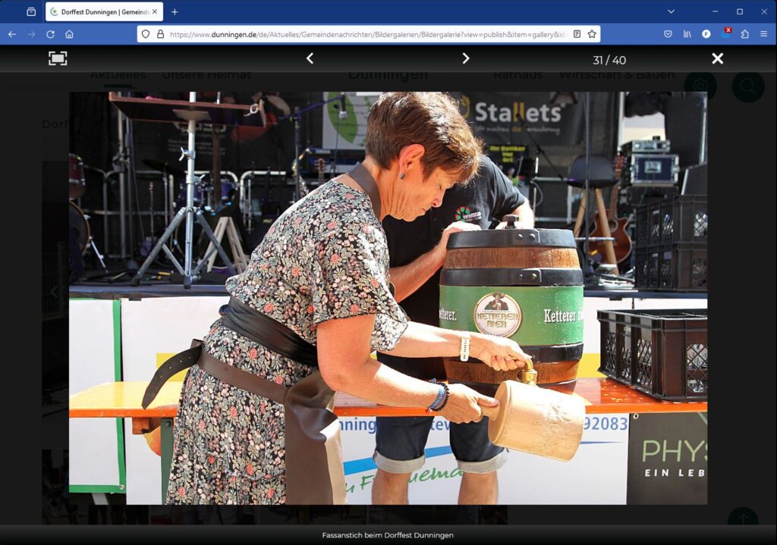
Task: Close the image gallery lightbox
Action: (717, 58)
